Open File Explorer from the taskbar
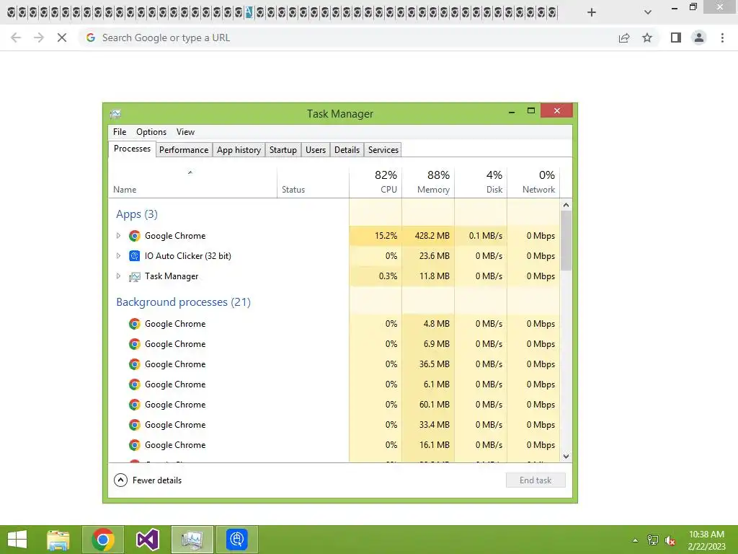The width and height of the screenshot is (738, 554). (x=58, y=540)
